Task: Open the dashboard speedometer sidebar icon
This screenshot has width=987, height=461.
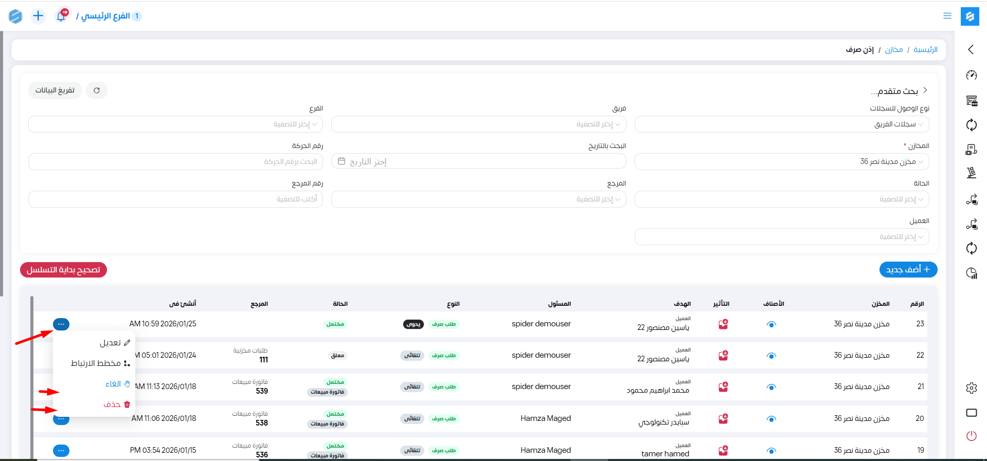Action: pos(971,76)
